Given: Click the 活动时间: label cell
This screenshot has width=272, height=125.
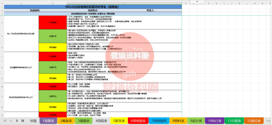Looking at the screenshot, I should 35,10.
